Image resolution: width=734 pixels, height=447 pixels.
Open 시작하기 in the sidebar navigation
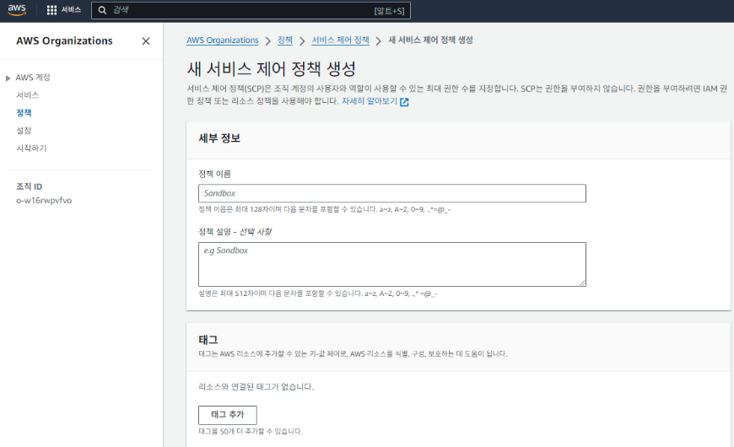(x=31, y=148)
